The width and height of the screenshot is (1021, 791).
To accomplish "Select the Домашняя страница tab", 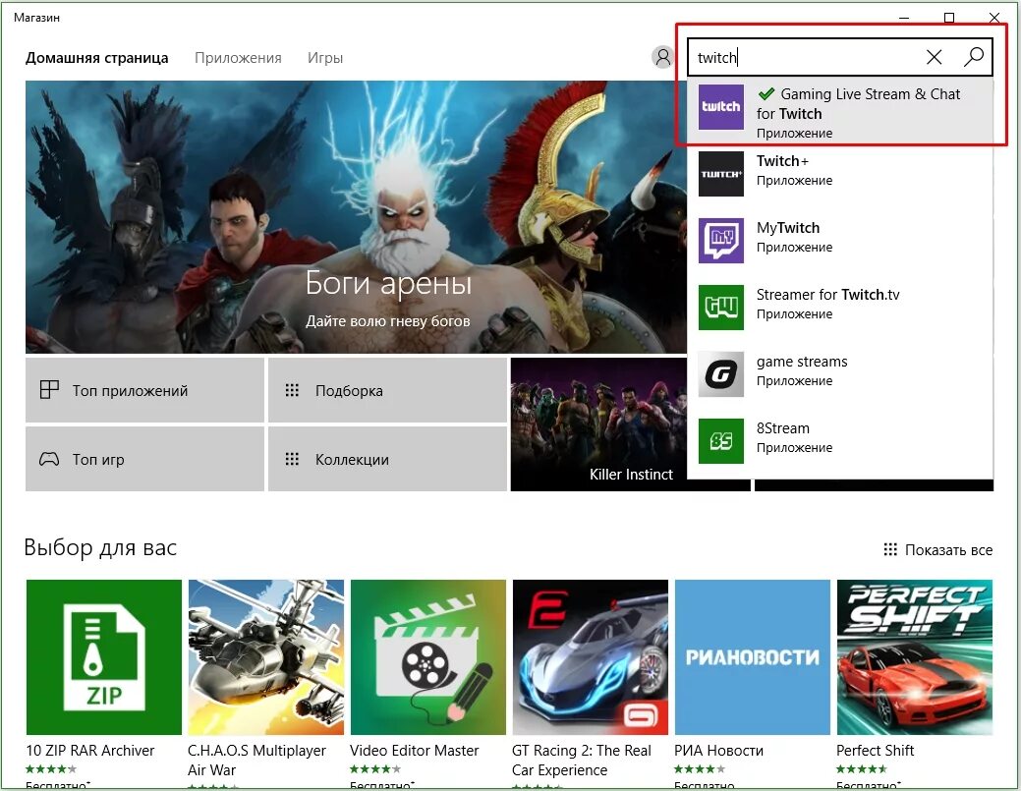I will tap(96, 57).
